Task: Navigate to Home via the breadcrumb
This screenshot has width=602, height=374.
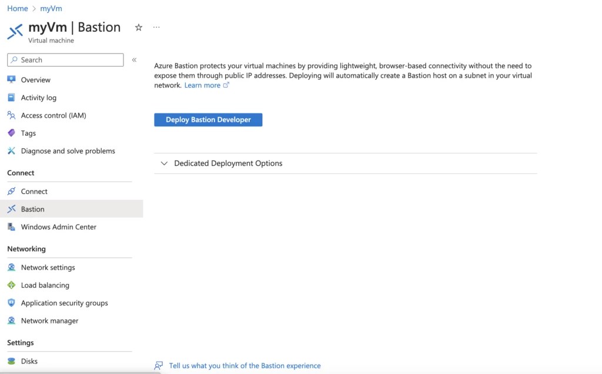Action: point(18,8)
